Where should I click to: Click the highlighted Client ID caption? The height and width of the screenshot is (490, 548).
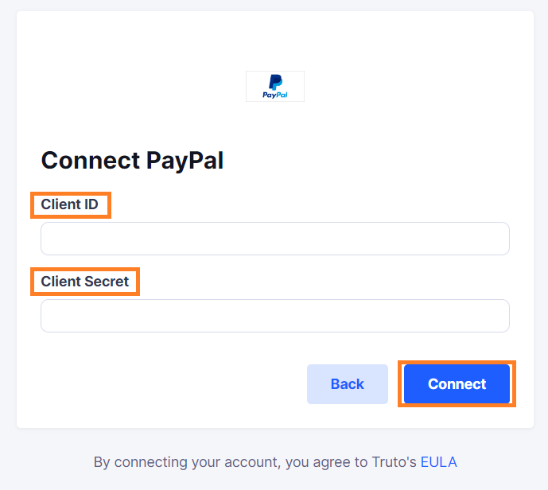[x=69, y=204]
